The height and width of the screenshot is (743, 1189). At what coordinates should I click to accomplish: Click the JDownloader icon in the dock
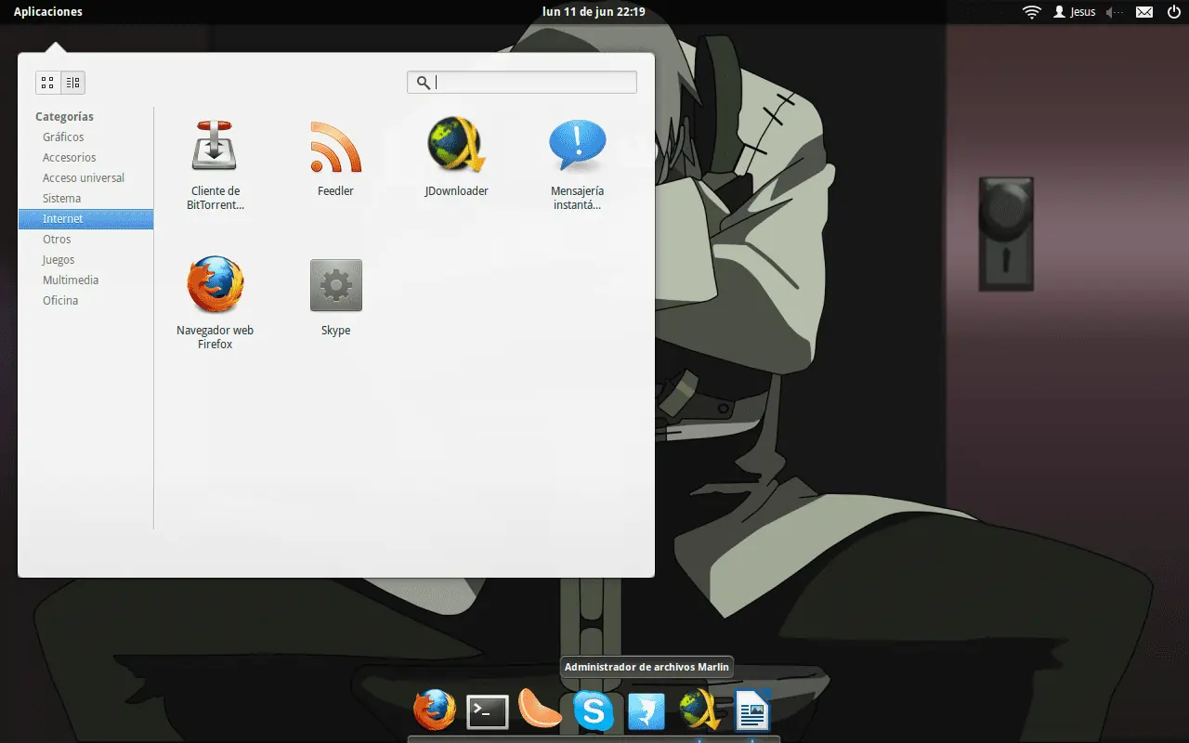(x=699, y=711)
